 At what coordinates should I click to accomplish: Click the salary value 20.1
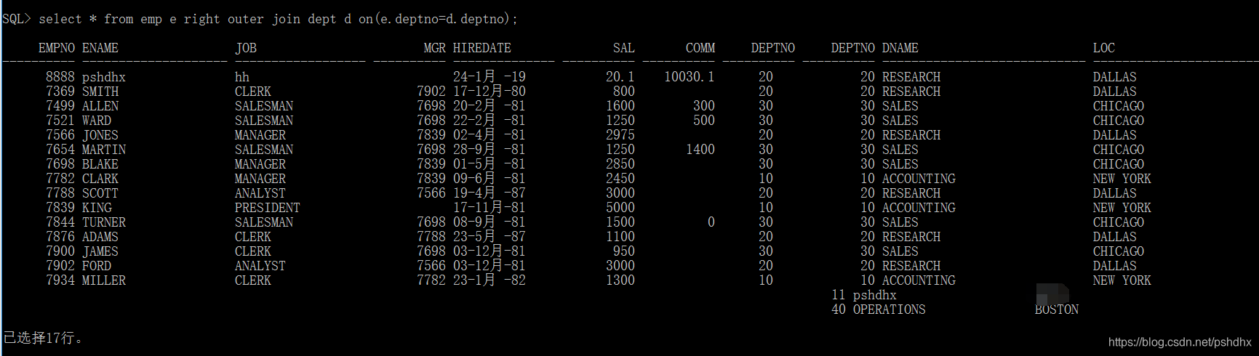pyautogui.click(x=620, y=77)
